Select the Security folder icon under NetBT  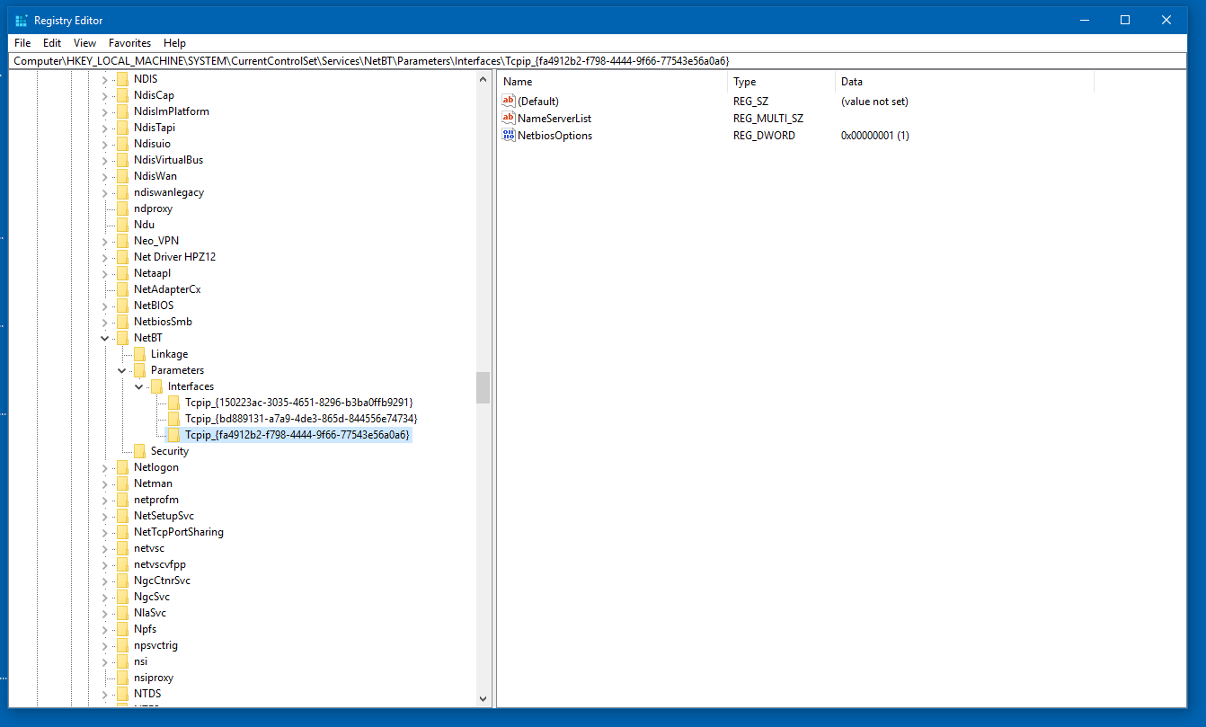tap(139, 451)
